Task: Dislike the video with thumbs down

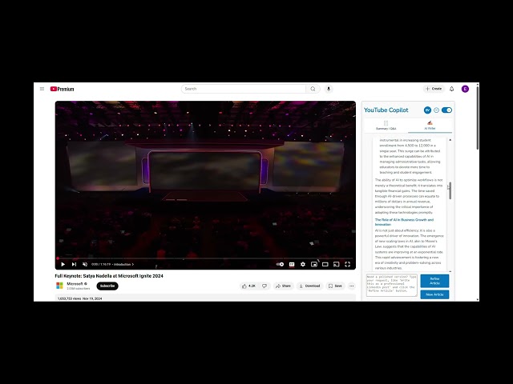Action: (x=265, y=286)
